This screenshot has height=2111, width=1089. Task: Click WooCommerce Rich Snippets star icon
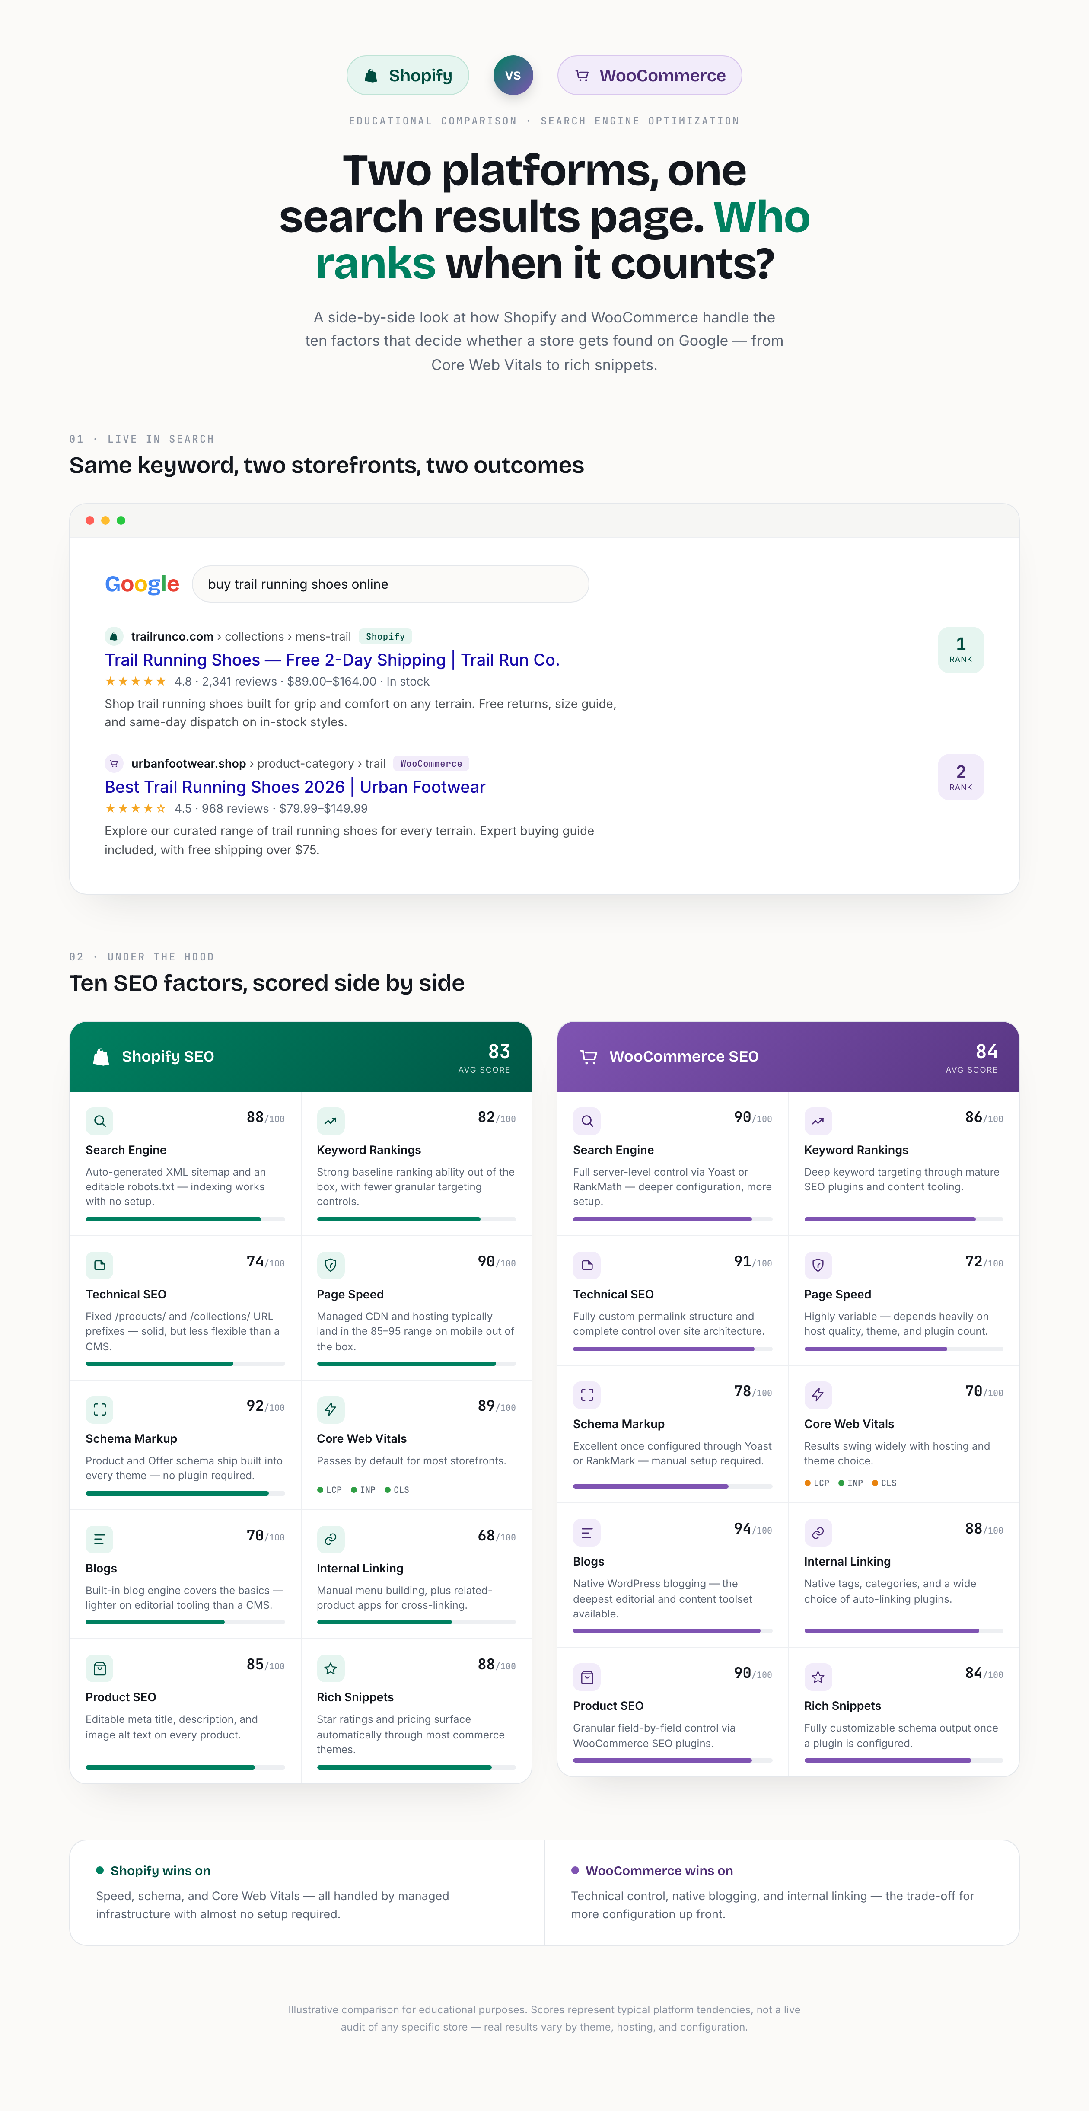pos(818,1677)
